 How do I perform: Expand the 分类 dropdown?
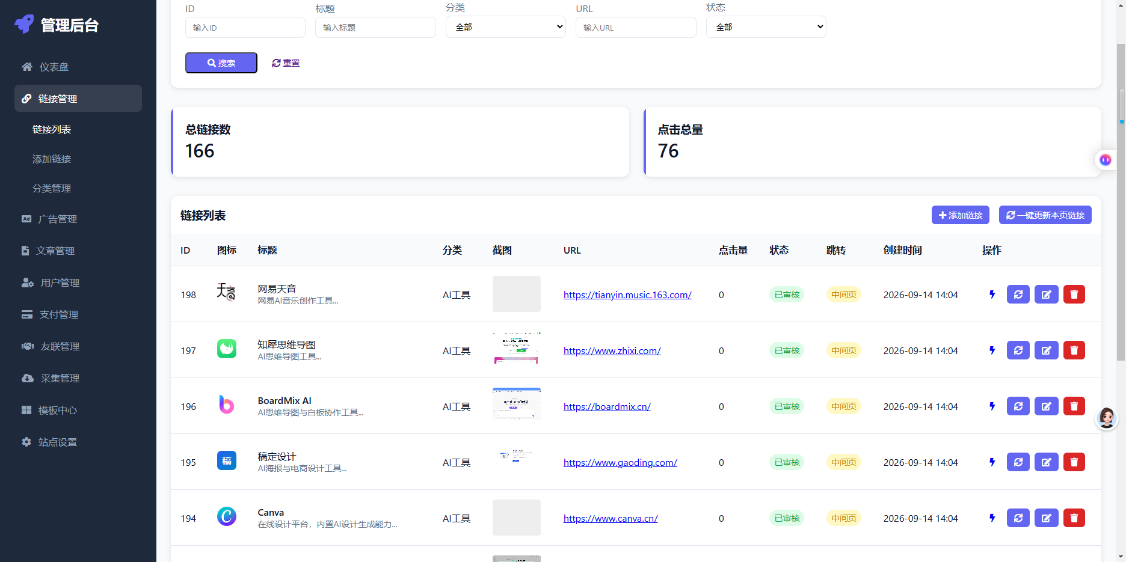506,27
